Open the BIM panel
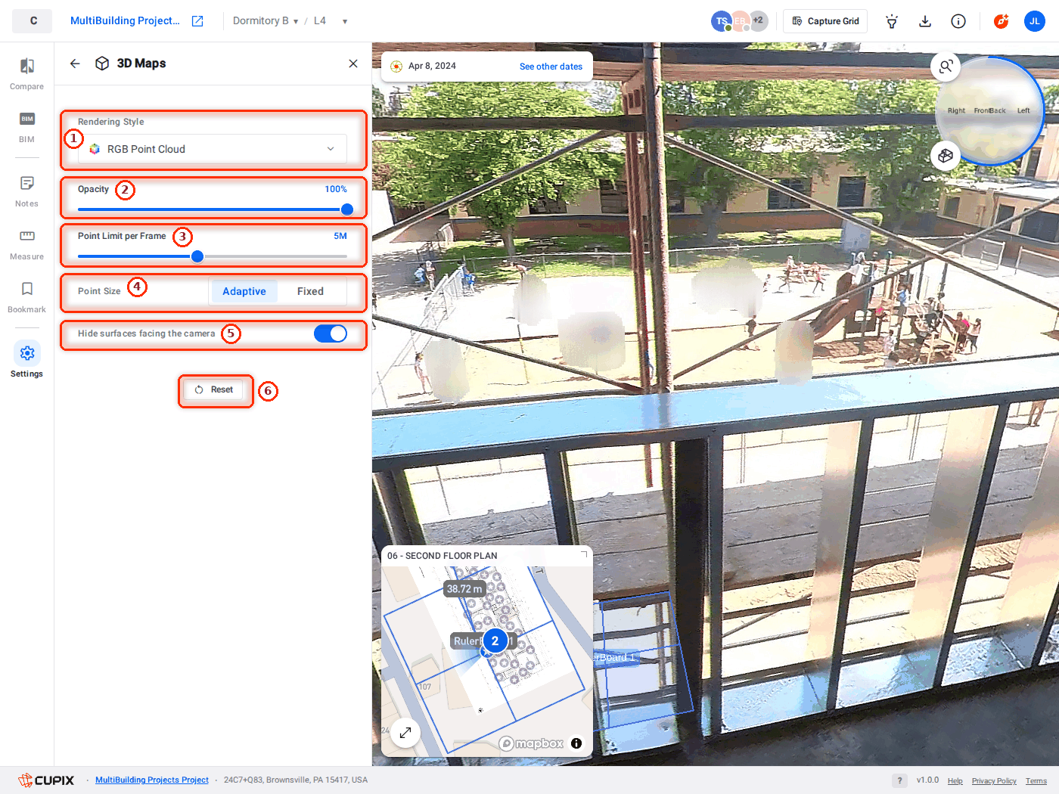This screenshot has height=794, width=1059. point(26,127)
